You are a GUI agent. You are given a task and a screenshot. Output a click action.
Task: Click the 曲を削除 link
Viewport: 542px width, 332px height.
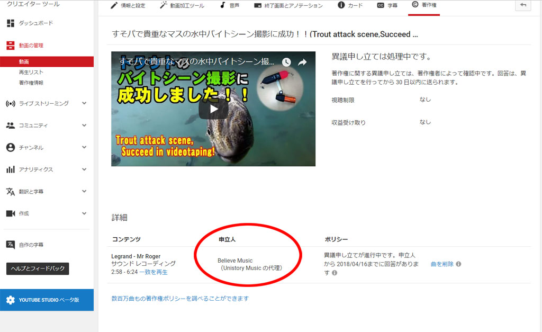tap(442, 264)
